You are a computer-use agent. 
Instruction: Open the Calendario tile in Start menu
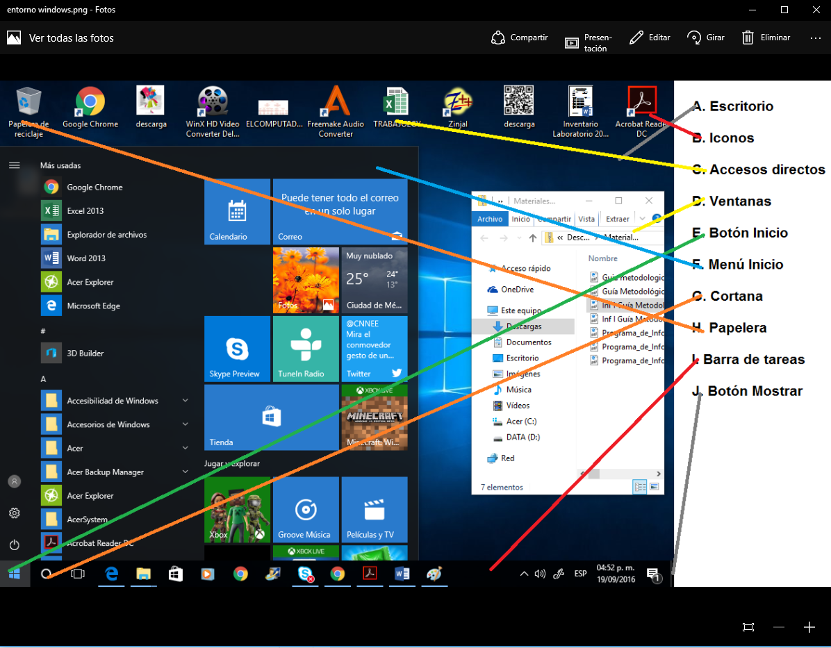coord(236,212)
